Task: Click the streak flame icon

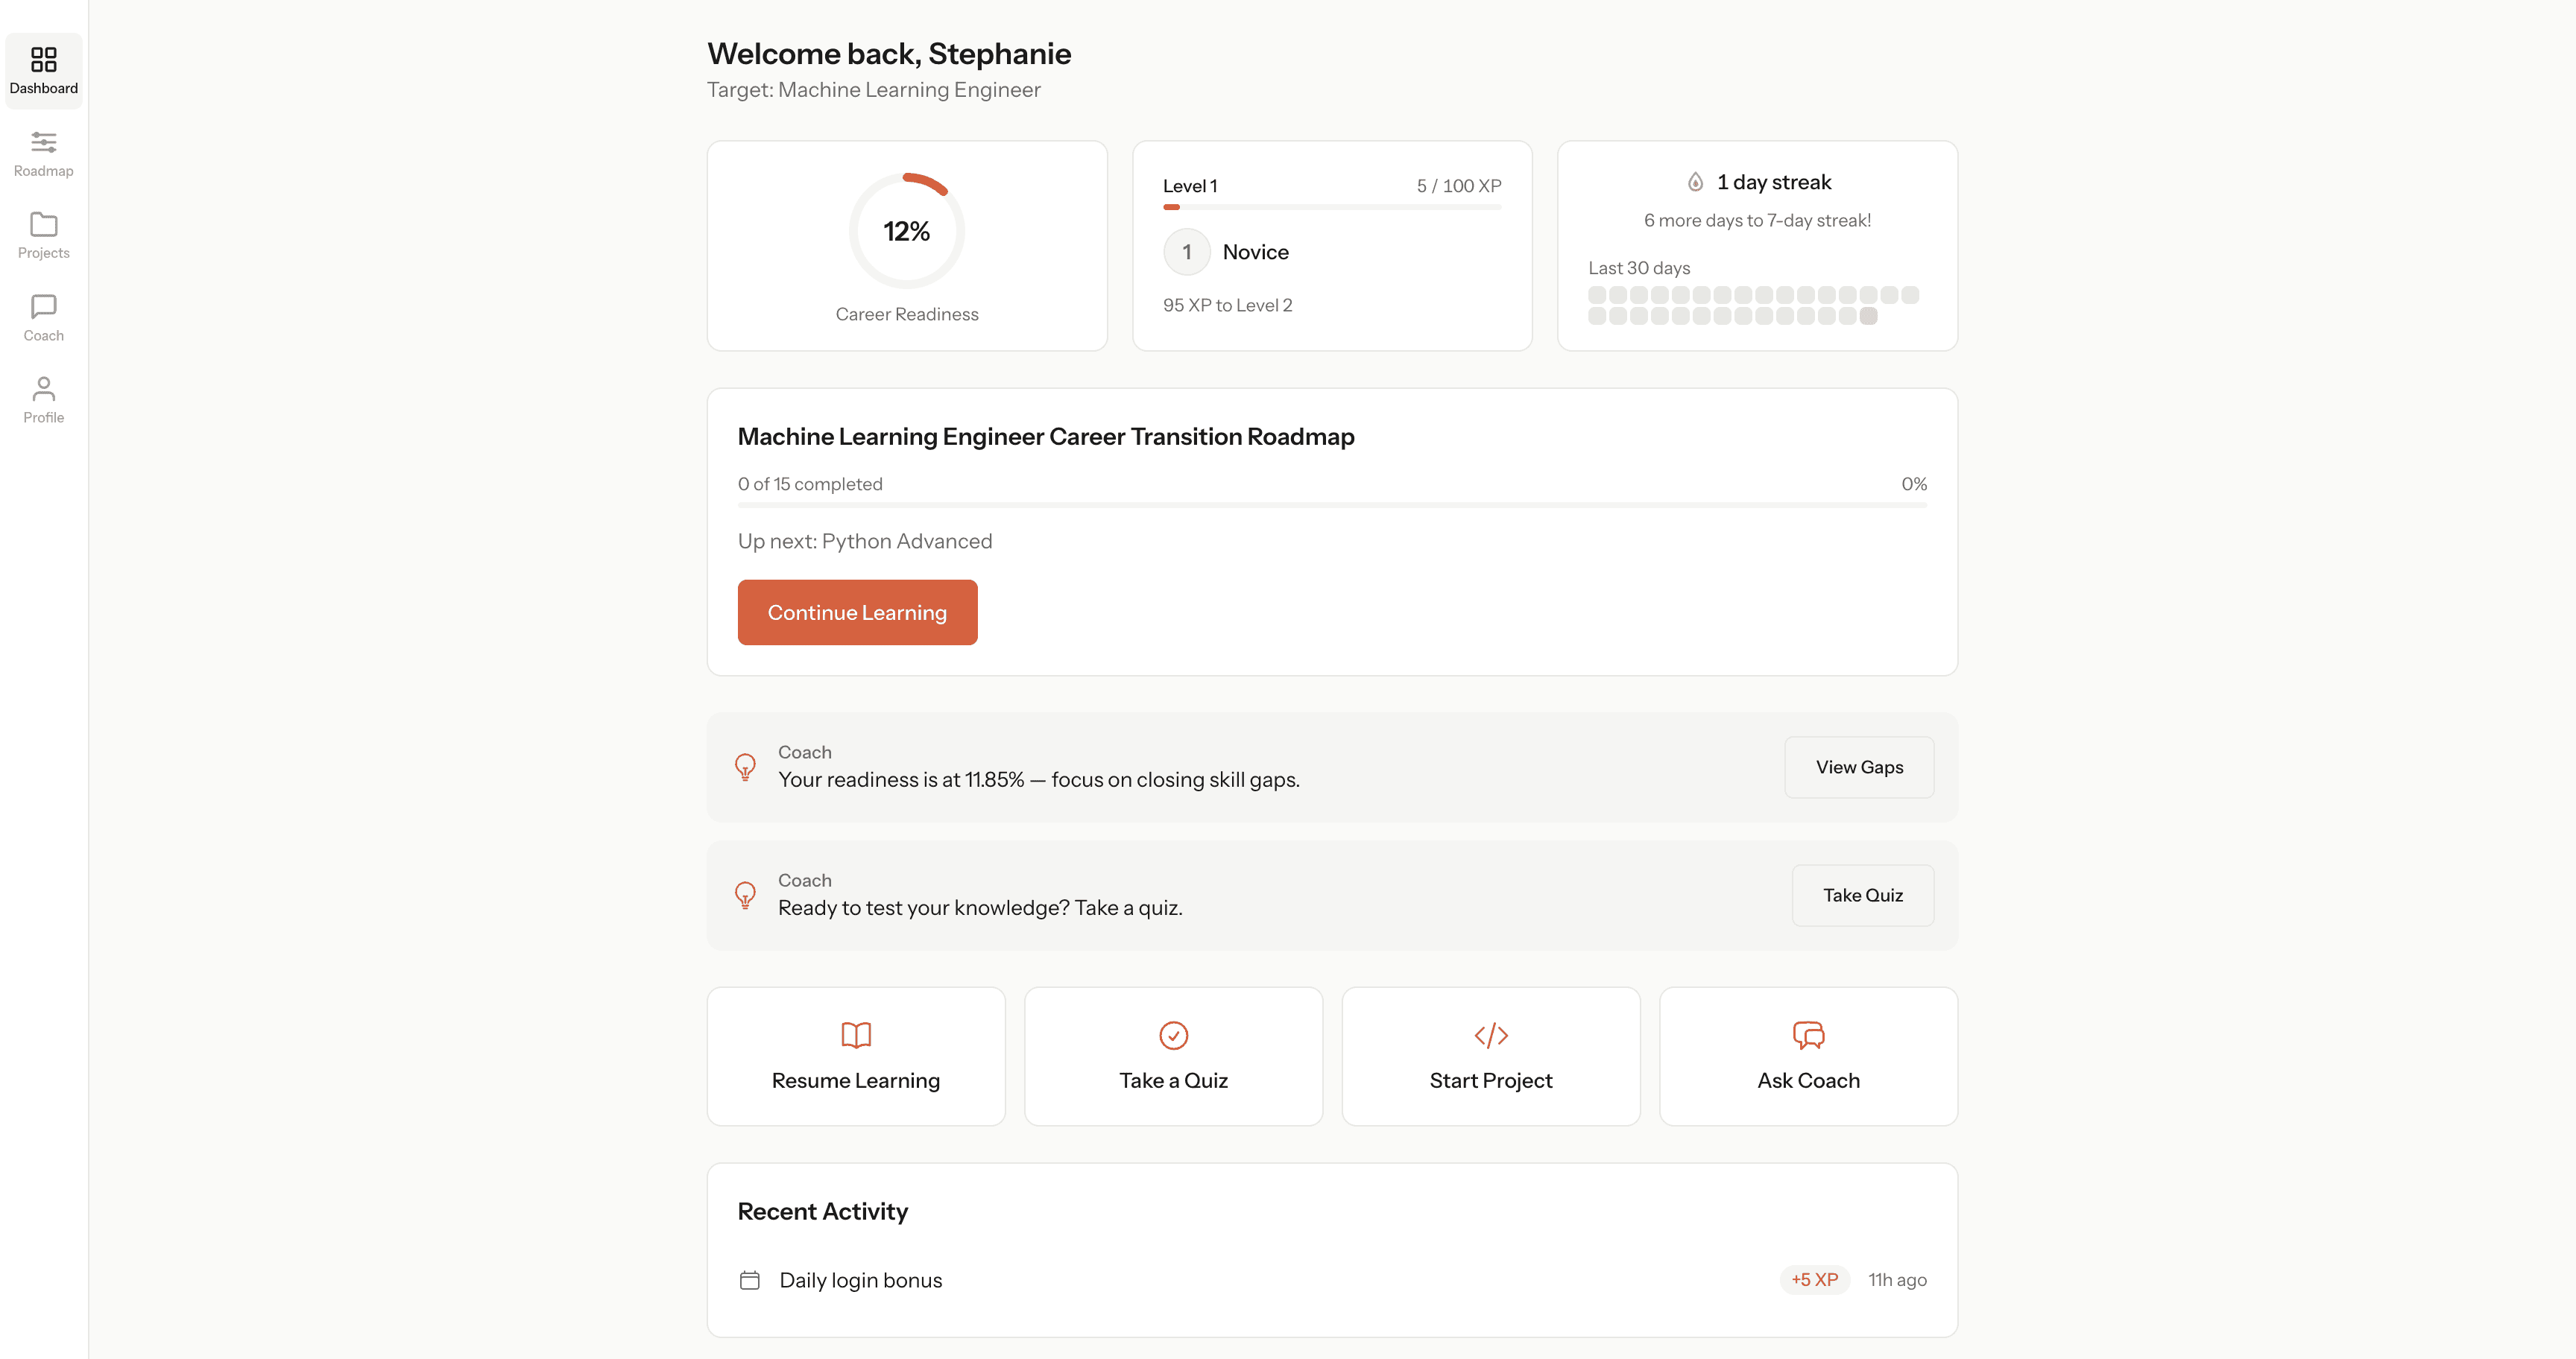Action: (x=1694, y=181)
